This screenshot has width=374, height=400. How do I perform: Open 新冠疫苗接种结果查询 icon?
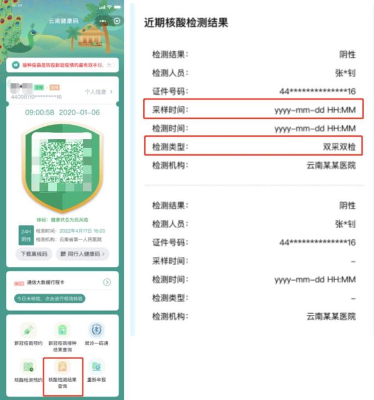[x=62, y=330]
